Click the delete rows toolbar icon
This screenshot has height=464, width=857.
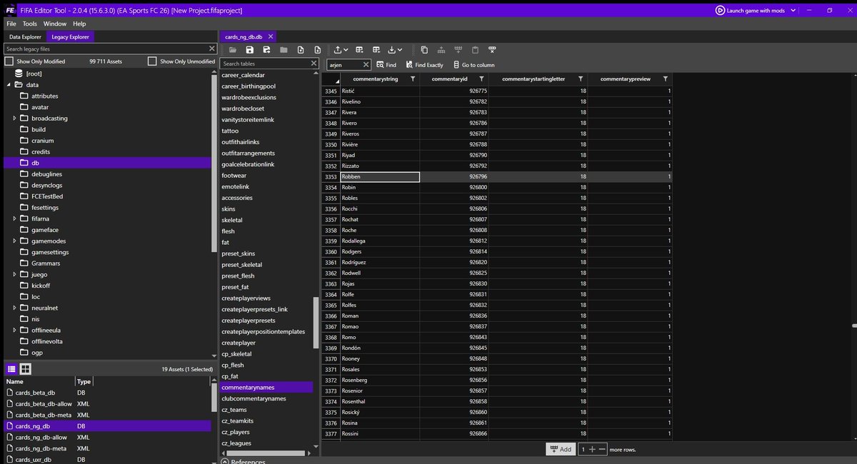click(492, 50)
